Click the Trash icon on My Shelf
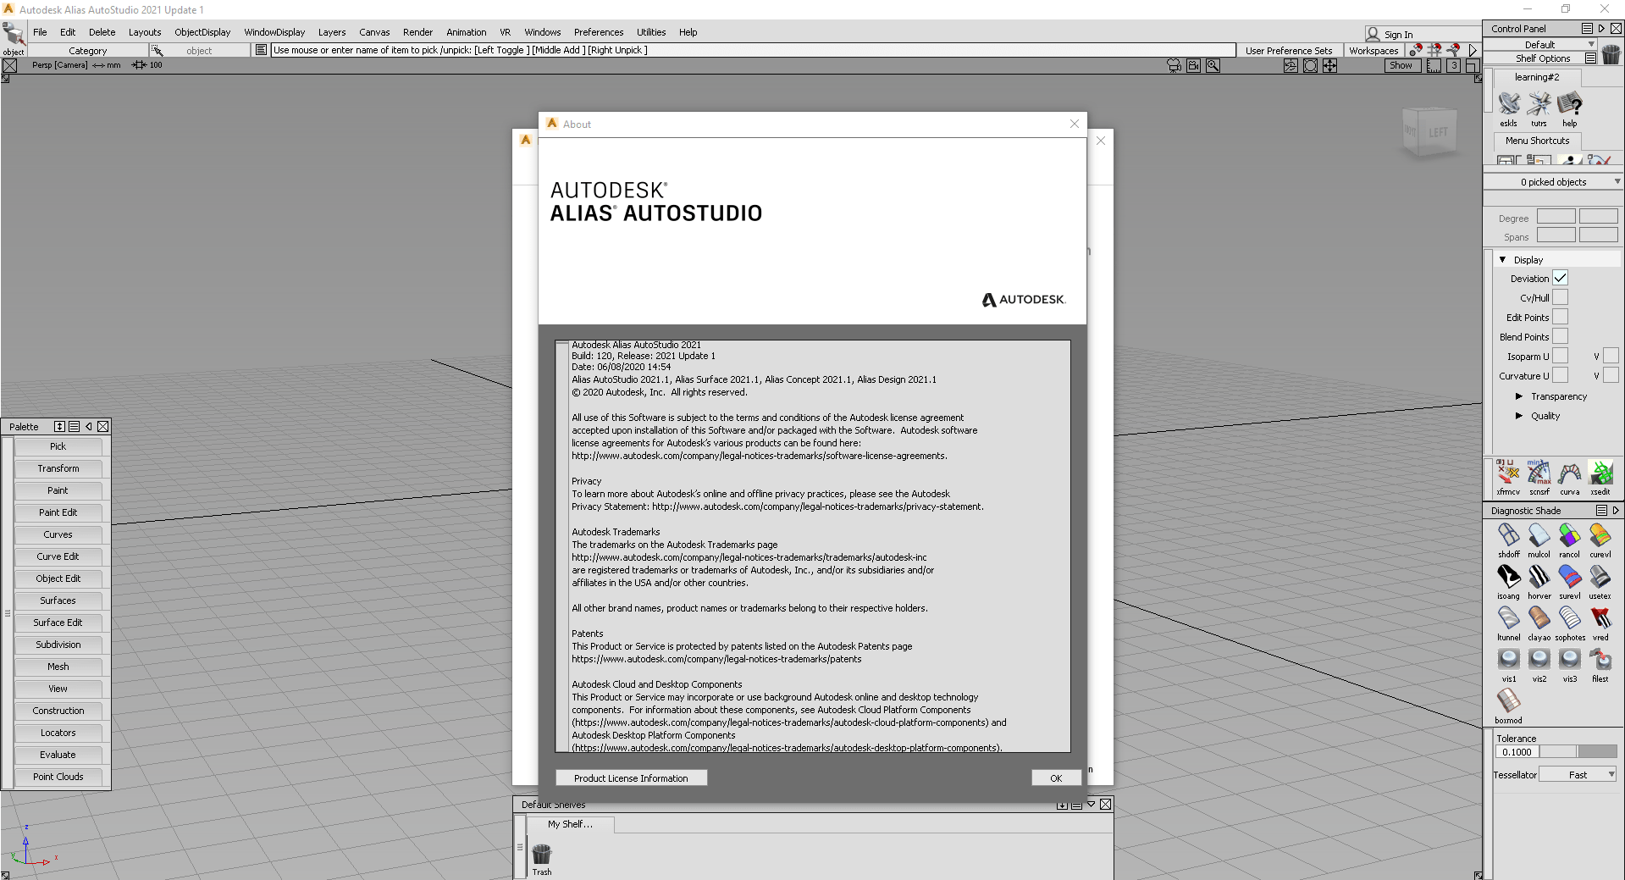The width and height of the screenshot is (1625, 880). (541, 854)
